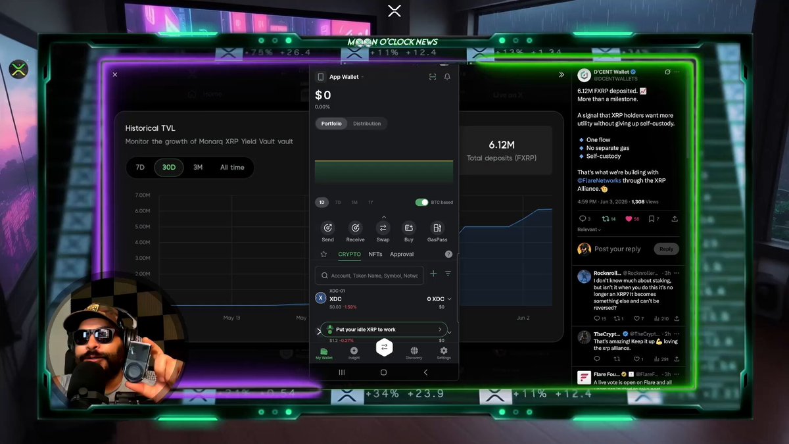Open the QR scan icon in wallet header
The image size is (789, 444).
coord(433,77)
